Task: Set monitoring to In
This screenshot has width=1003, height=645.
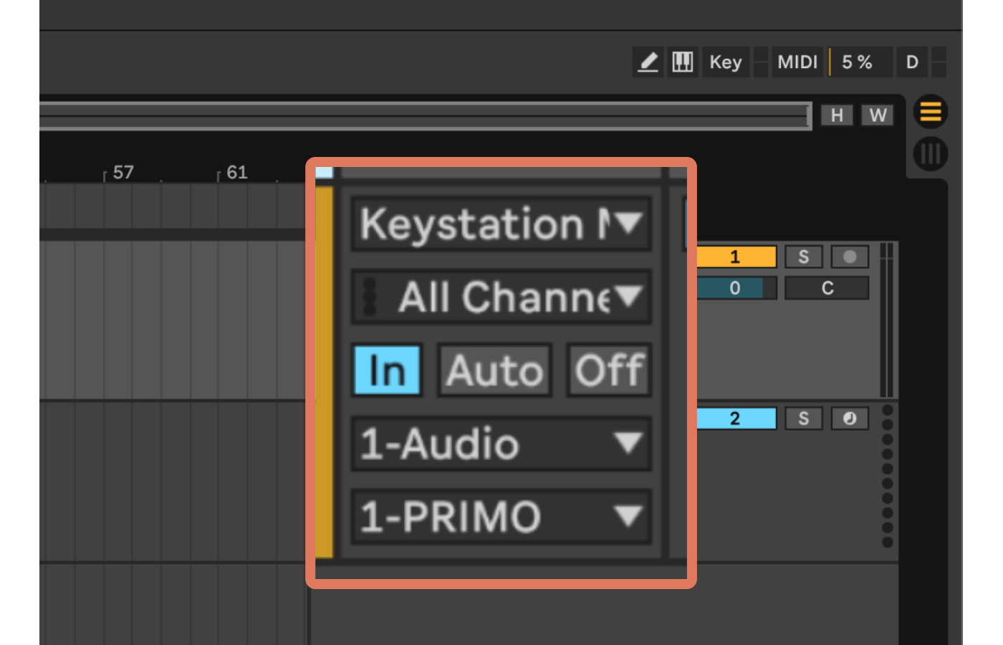Action: [x=387, y=370]
